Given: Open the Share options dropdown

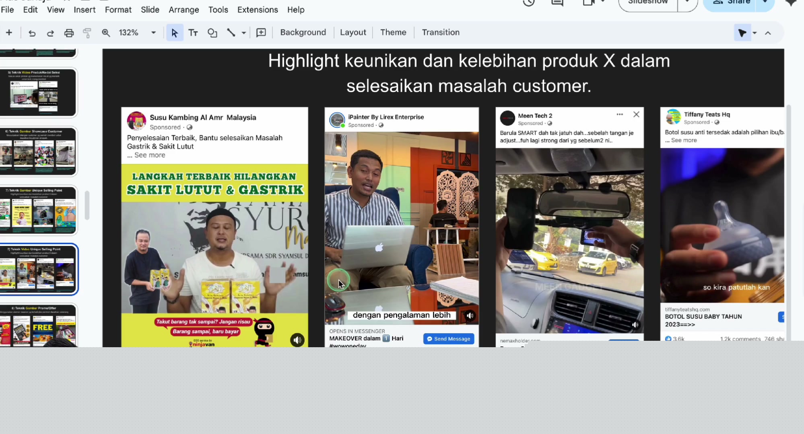Looking at the screenshot, I should pos(765,2).
